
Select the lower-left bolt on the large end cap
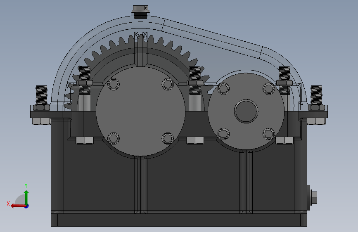coord(113,138)
